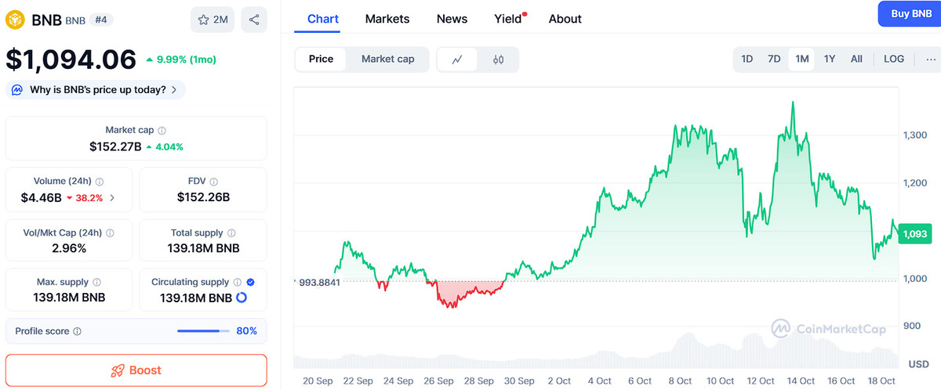Select the 7D time range
The image size is (941, 390).
click(774, 60)
